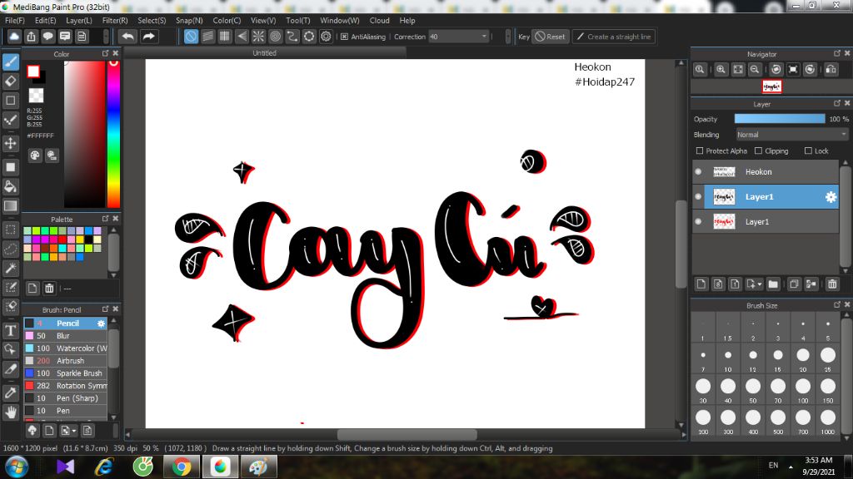The height and width of the screenshot is (479, 853).
Task: Delete layer with the Layer panel trash icon
Action: coord(832,284)
